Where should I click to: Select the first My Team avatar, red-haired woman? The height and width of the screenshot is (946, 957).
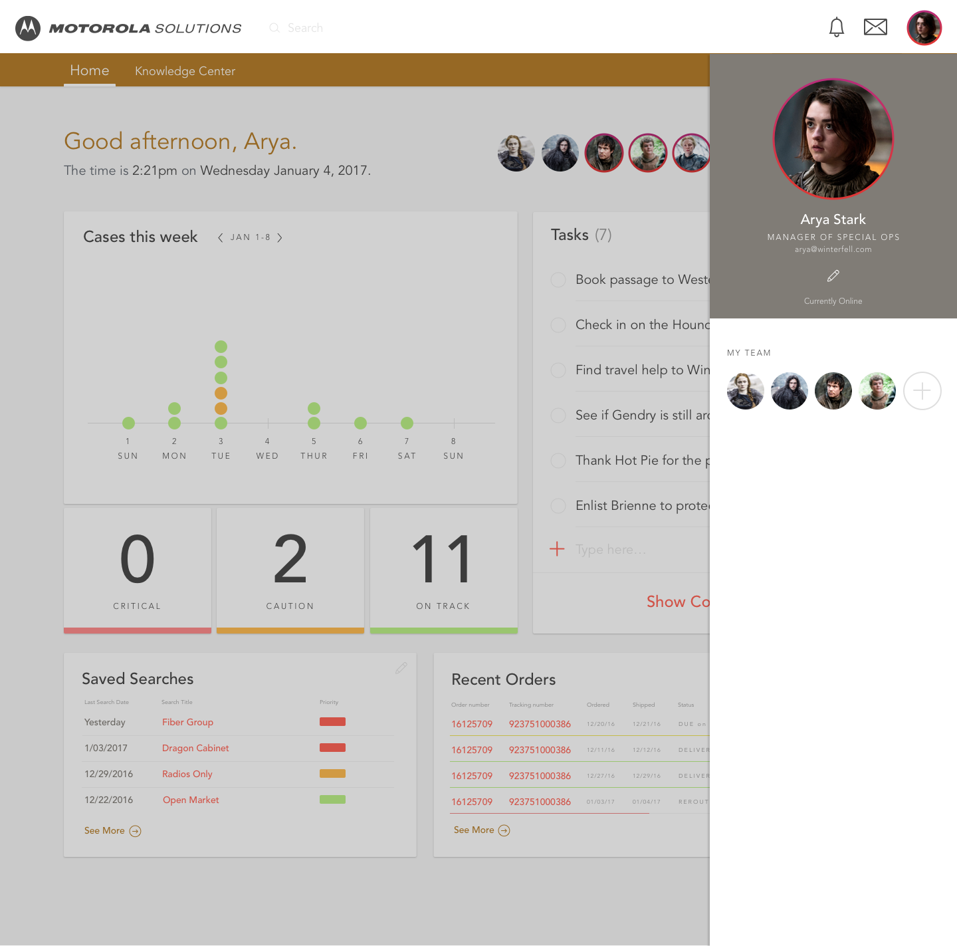coord(746,391)
